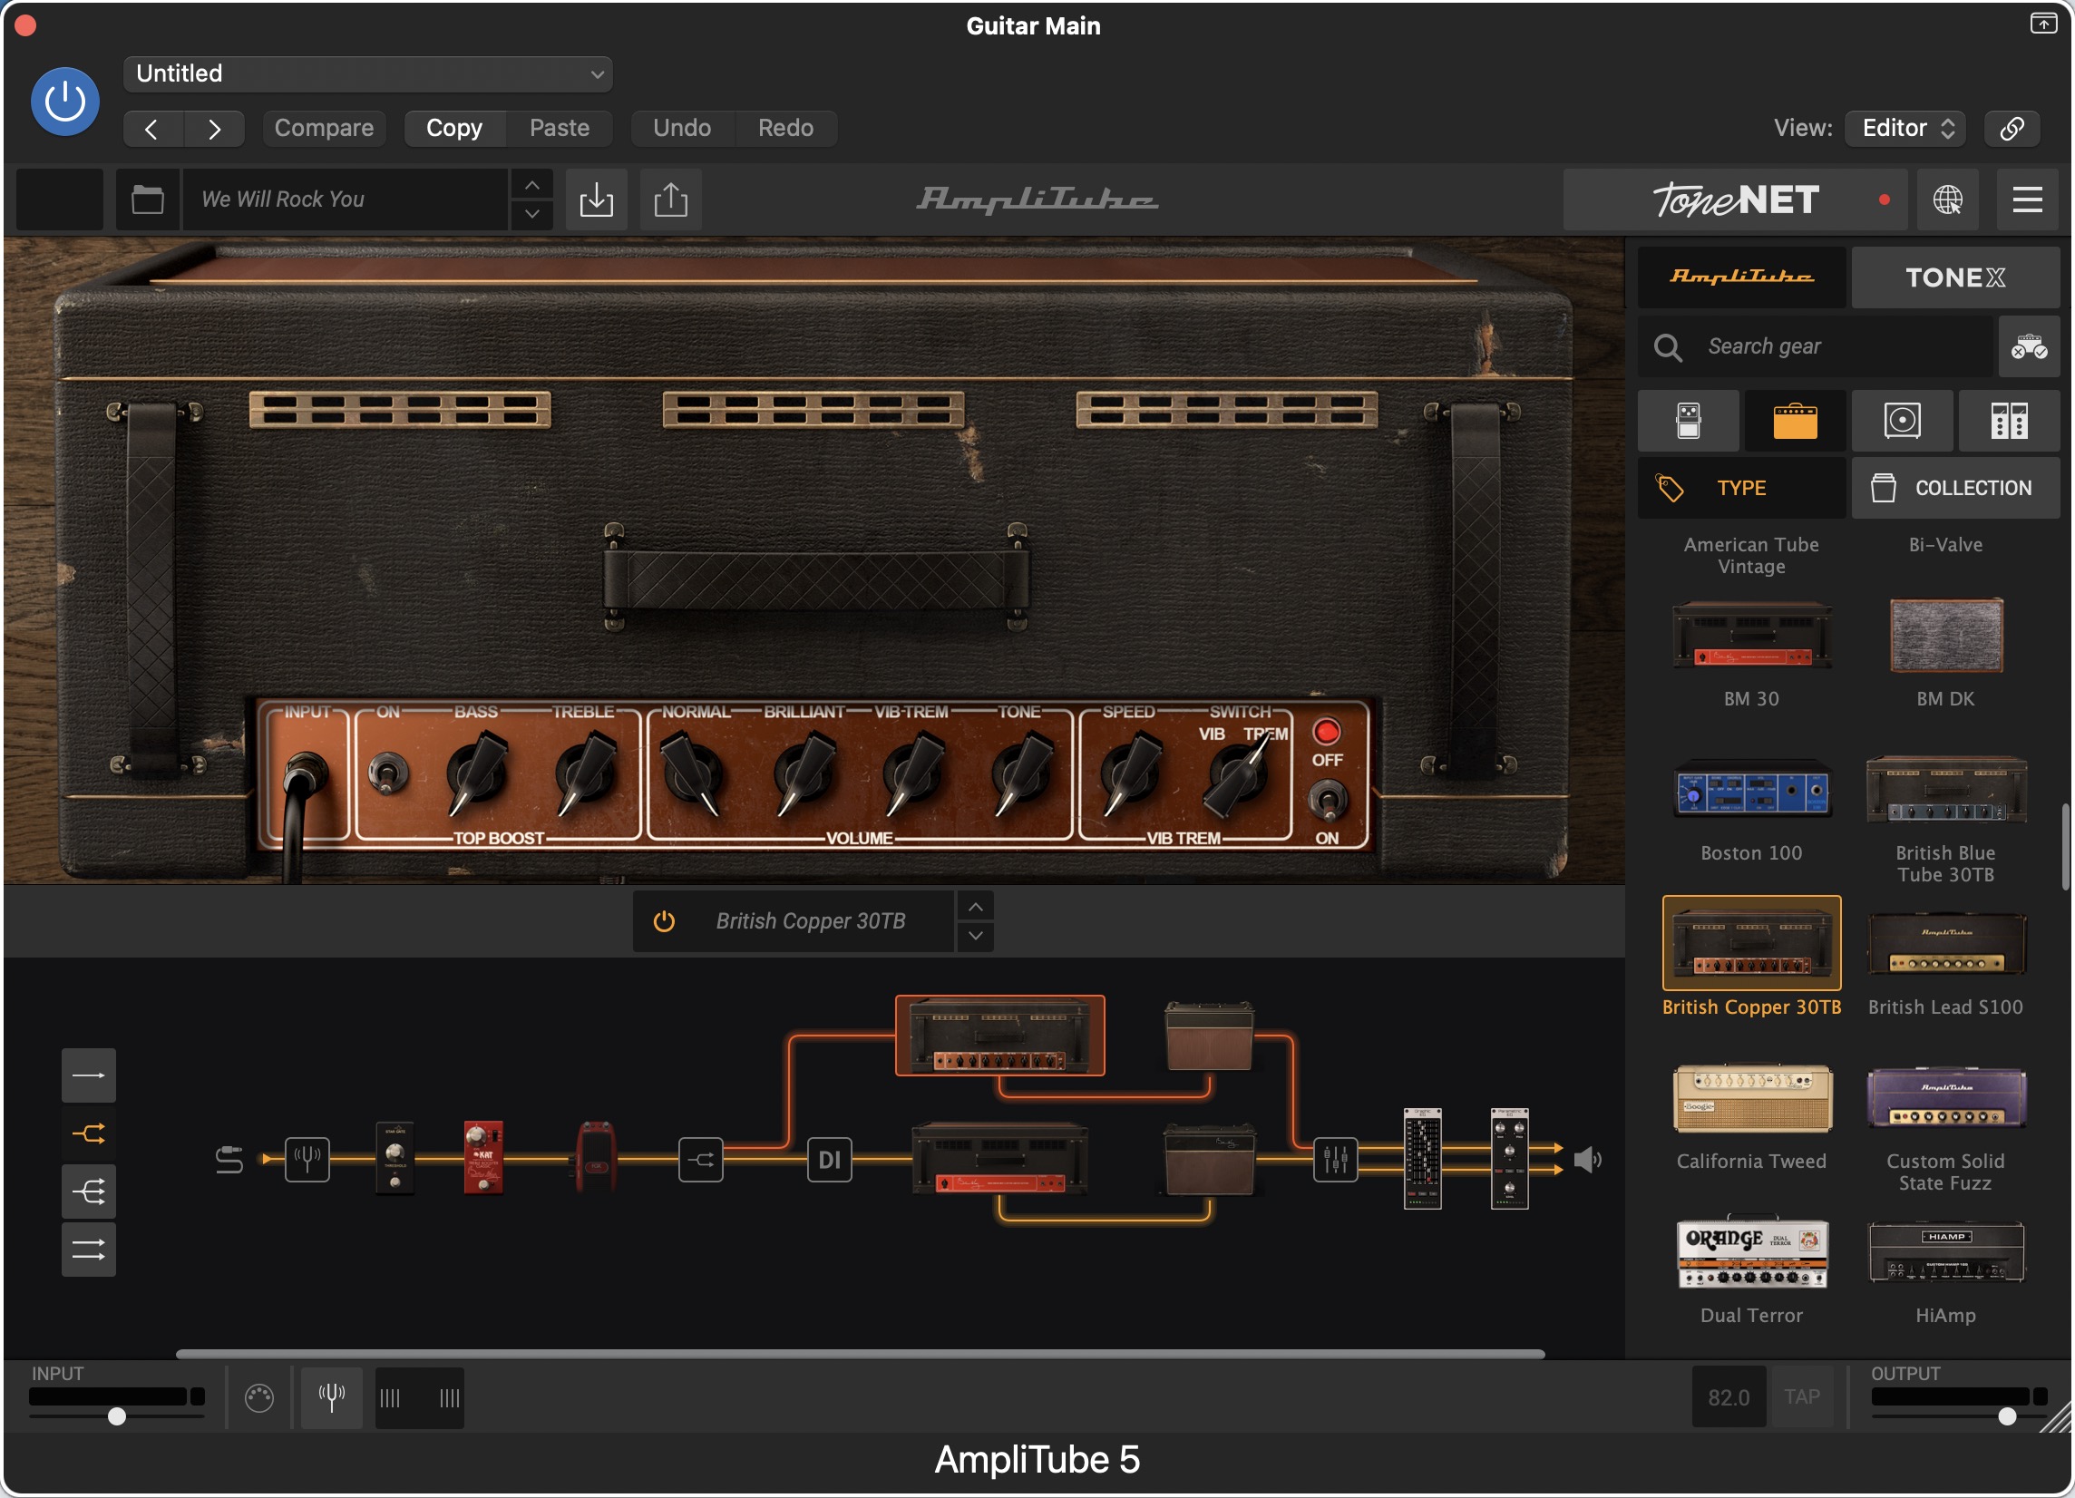Click the link chain icon button

(x=2012, y=128)
